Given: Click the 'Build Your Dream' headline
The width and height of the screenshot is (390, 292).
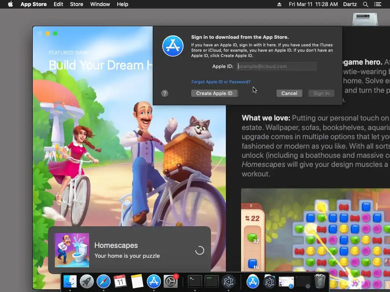Looking at the screenshot, I should pos(101,65).
